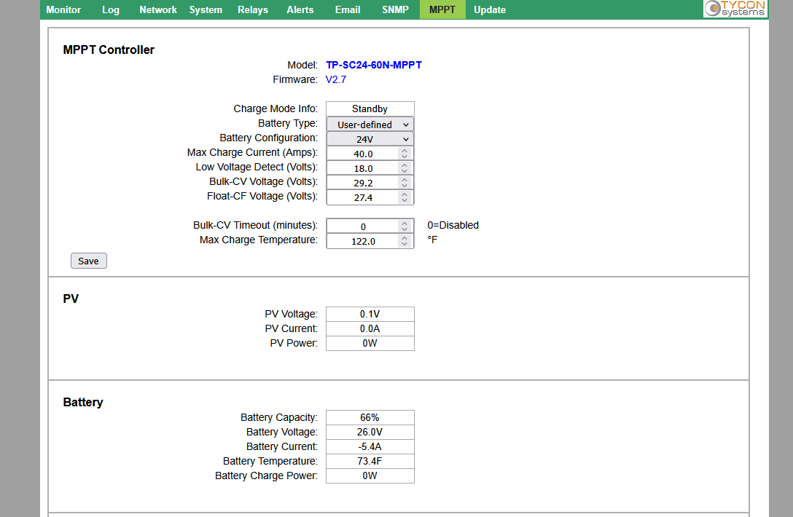This screenshot has height=517, width=793.
Task: Switch to the Email tab
Action: 348,9
